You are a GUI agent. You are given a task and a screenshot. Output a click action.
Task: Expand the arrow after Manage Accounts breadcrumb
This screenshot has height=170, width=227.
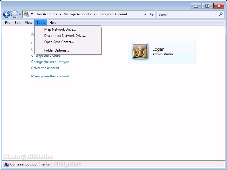[94, 14]
